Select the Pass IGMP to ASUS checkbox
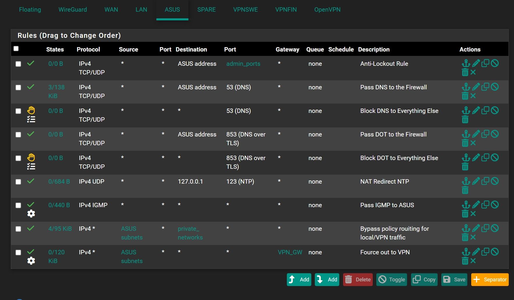Viewport: 514px width, 300px height. (18, 205)
